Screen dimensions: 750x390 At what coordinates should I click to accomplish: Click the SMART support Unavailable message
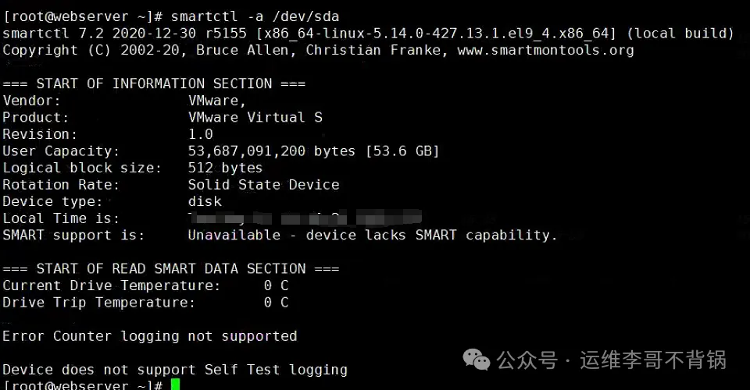[x=373, y=235]
